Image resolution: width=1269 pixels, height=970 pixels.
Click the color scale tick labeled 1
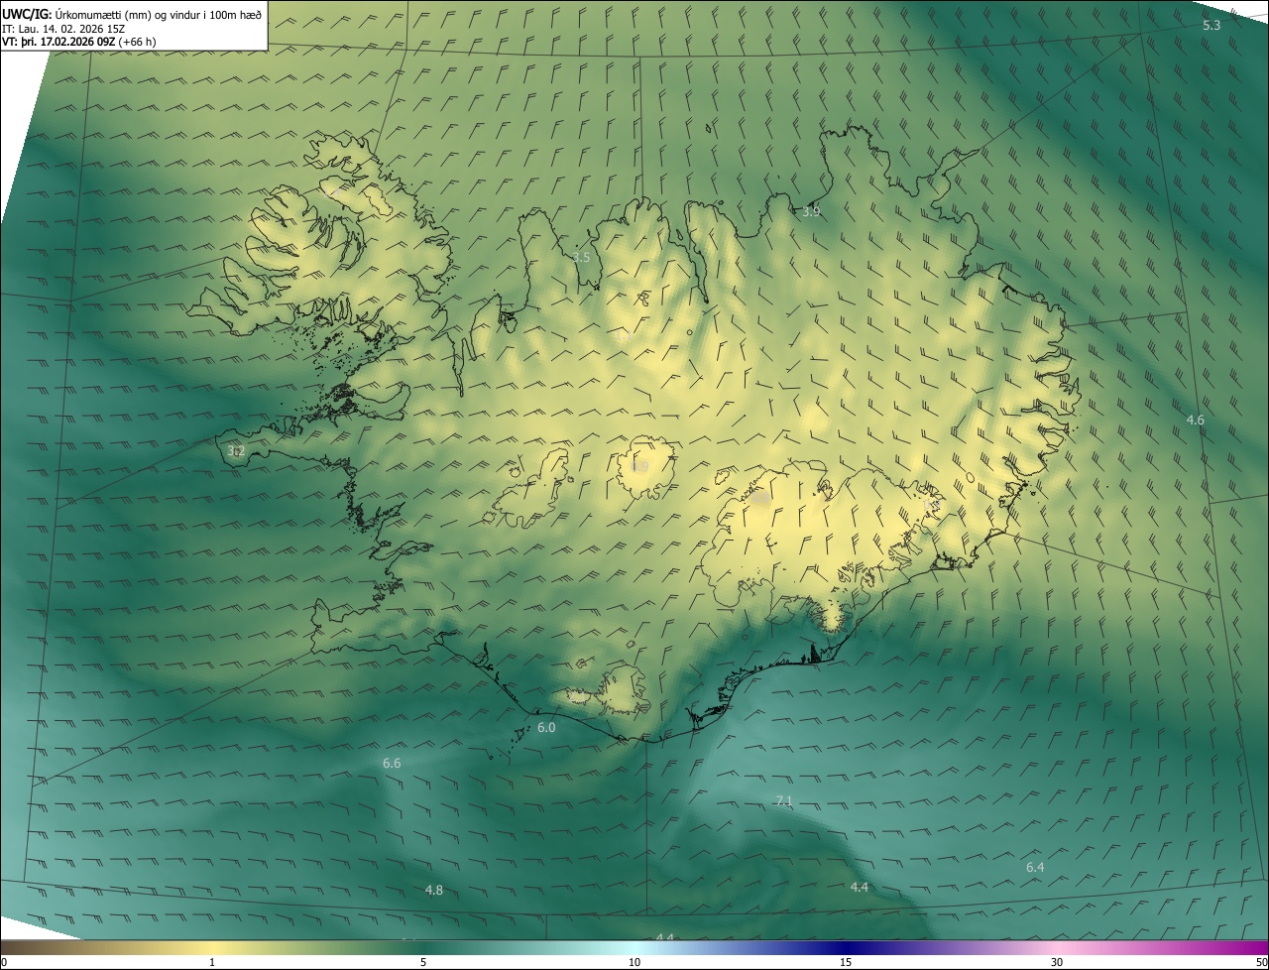212,962
